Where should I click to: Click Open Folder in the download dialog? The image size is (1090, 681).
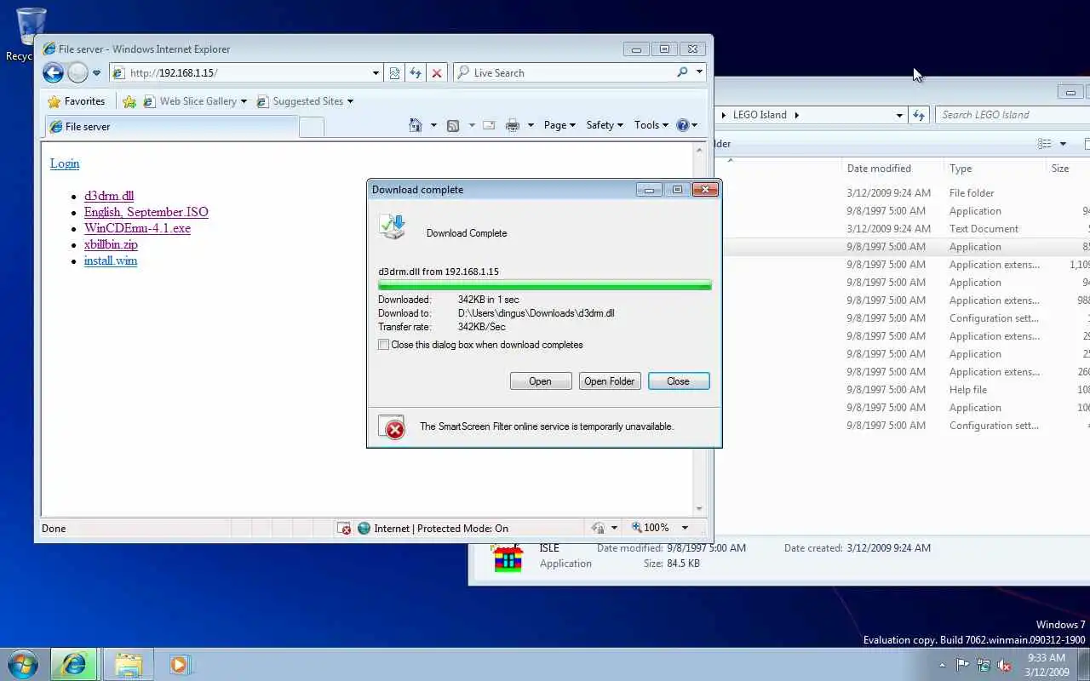coord(610,381)
